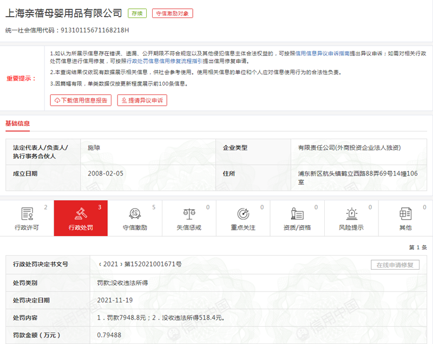Click the fine amount 0.79488
Image resolution: width=433 pixels, height=344 pixels.
pyautogui.click(x=109, y=335)
